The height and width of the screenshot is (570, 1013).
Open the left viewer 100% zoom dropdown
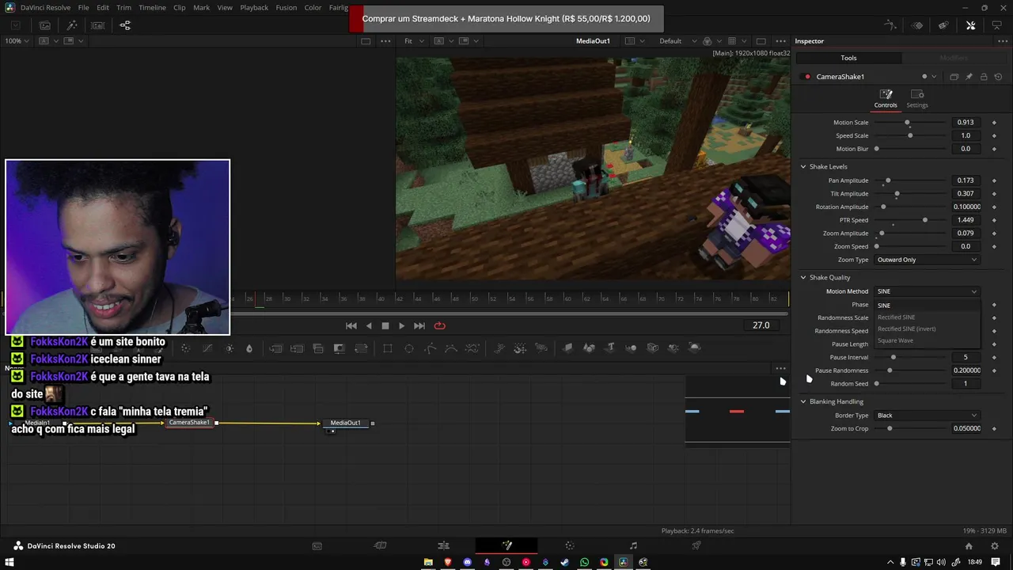[x=17, y=41]
